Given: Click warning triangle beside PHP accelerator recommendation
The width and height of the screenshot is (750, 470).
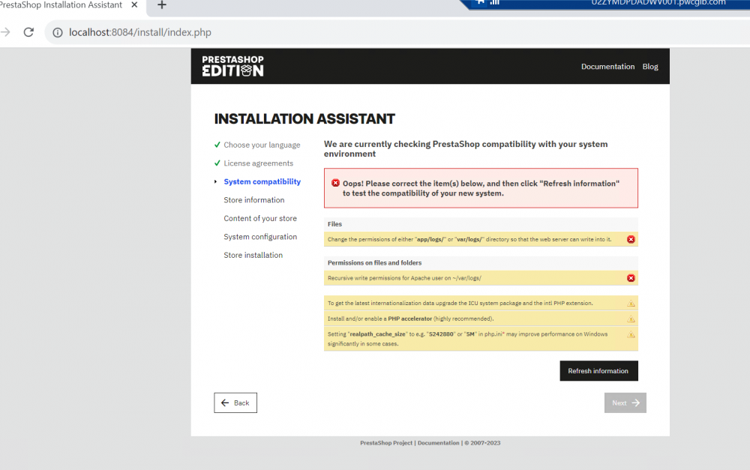Looking at the screenshot, I should point(631,318).
